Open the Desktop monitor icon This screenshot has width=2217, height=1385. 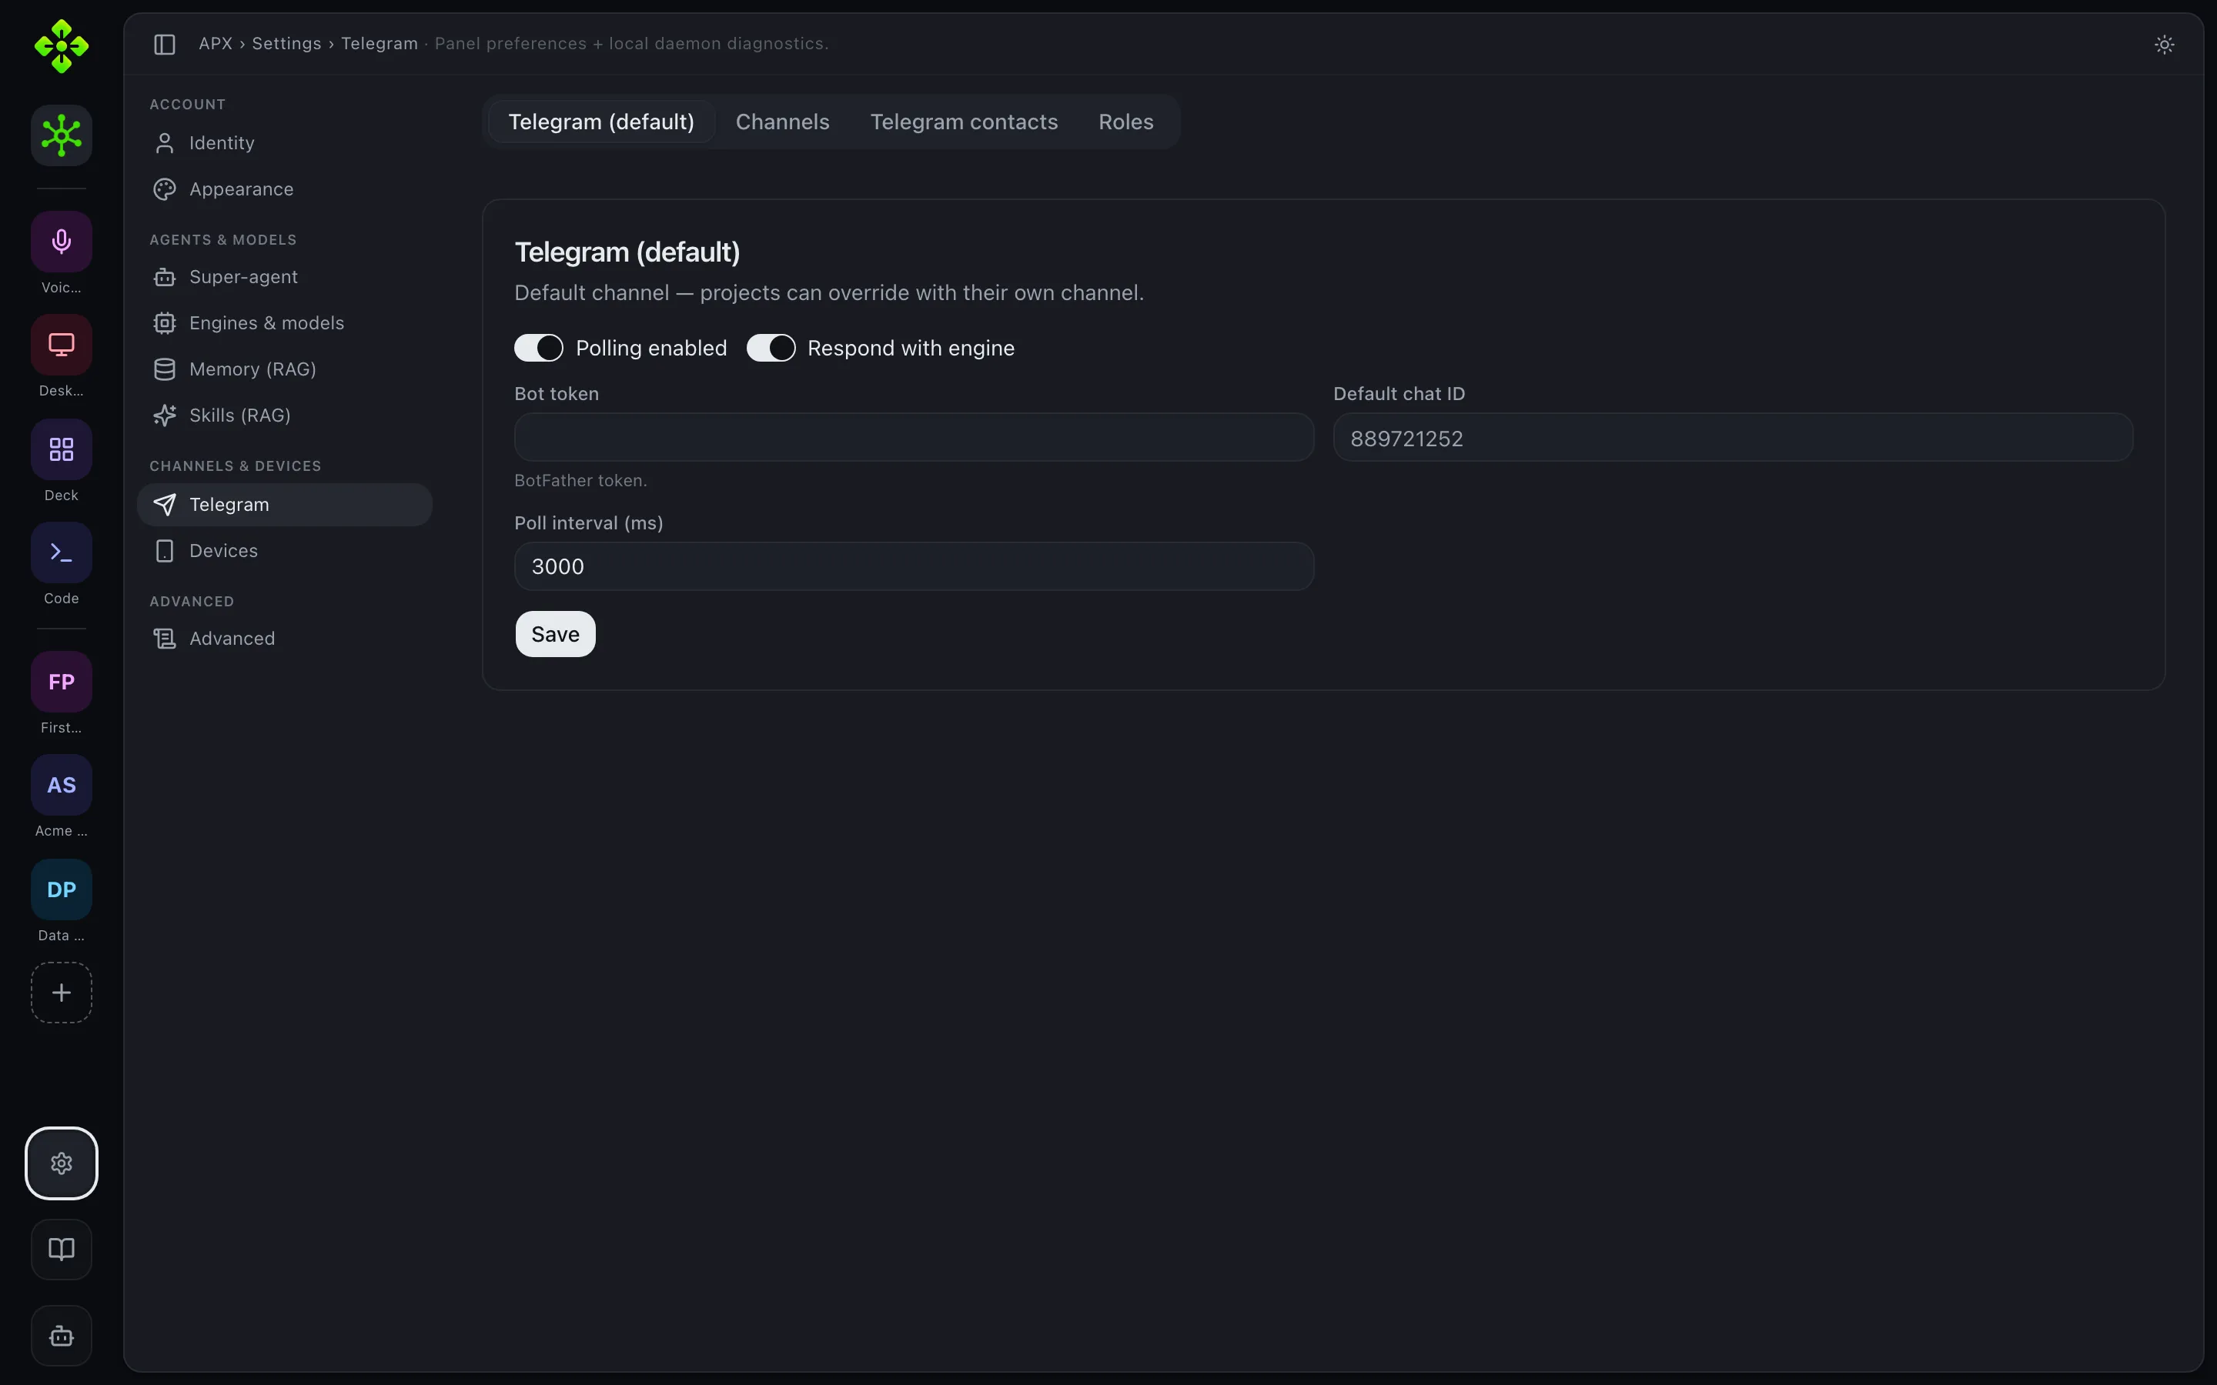point(62,345)
